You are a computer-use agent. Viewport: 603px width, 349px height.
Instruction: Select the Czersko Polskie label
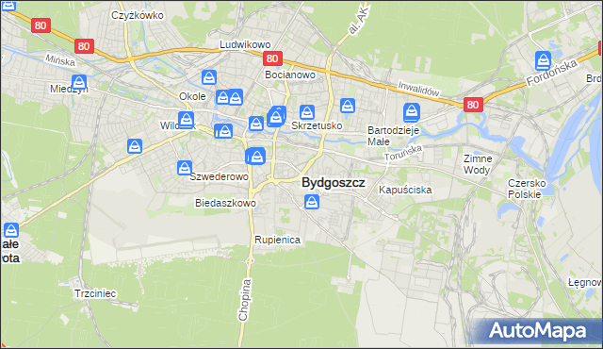(526, 189)
